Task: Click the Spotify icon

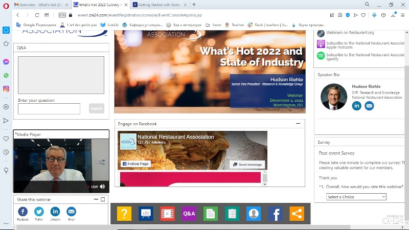Action: coord(321,56)
